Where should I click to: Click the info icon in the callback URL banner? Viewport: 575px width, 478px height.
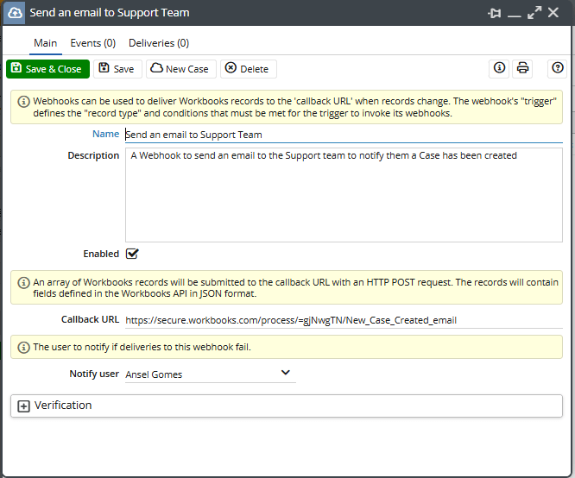(x=22, y=282)
